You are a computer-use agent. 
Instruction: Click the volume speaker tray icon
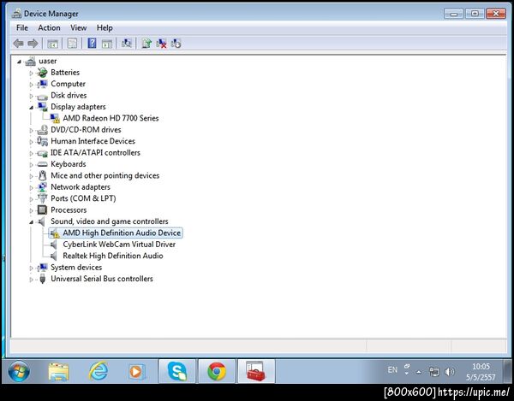click(x=450, y=372)
